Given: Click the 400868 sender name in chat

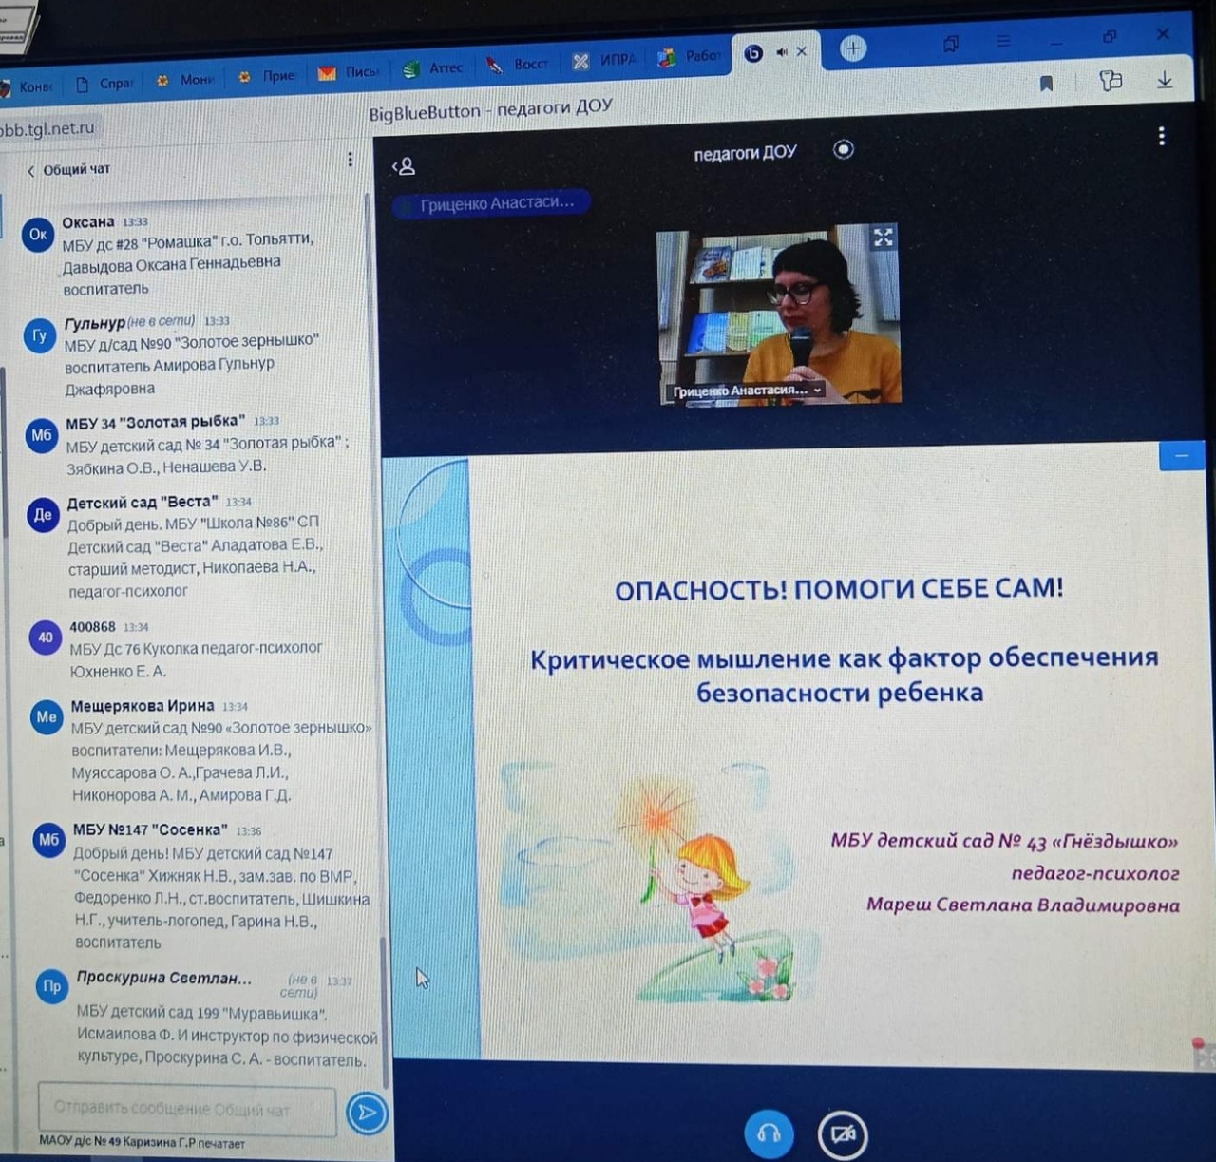Looking at the screenshot, I should tap(92, 627).
